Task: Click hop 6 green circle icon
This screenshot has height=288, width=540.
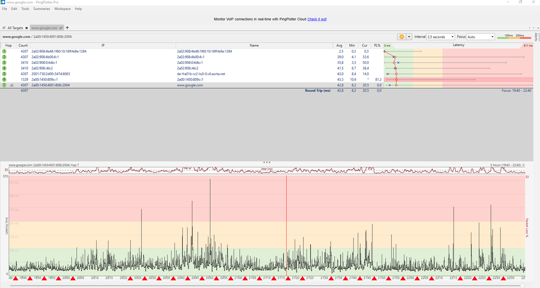Action: coord(4,80)
